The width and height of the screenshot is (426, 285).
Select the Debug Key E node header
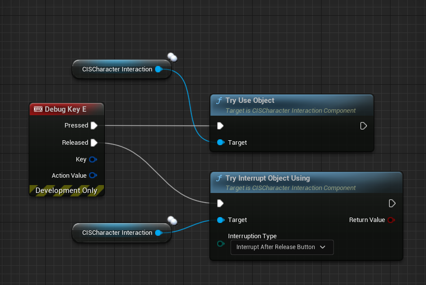tap(66, 109)
